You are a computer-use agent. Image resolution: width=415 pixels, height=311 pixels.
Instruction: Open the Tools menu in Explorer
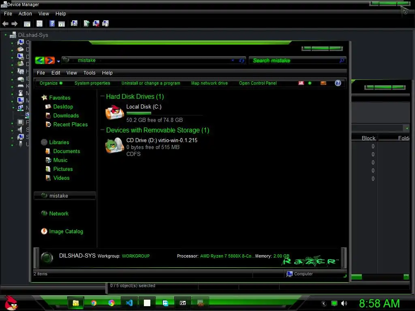(89, 73)
